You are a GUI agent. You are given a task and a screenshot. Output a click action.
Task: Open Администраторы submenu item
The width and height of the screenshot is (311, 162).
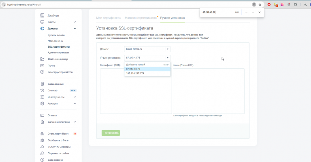[58, 53]
